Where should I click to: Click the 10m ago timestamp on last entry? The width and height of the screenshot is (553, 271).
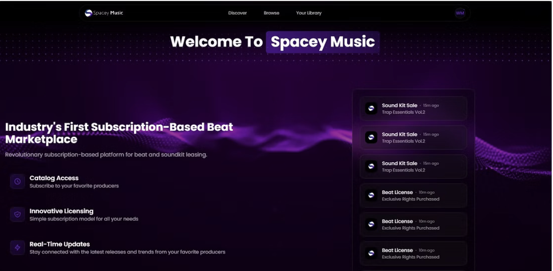[x=426, y=250]
